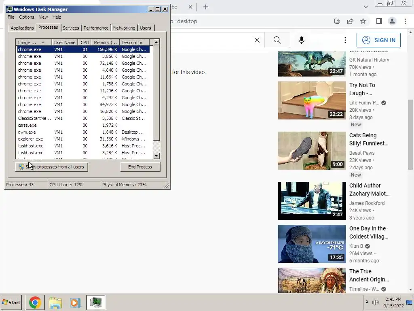Select the dwm.exe process row

(x=84, y=132)
